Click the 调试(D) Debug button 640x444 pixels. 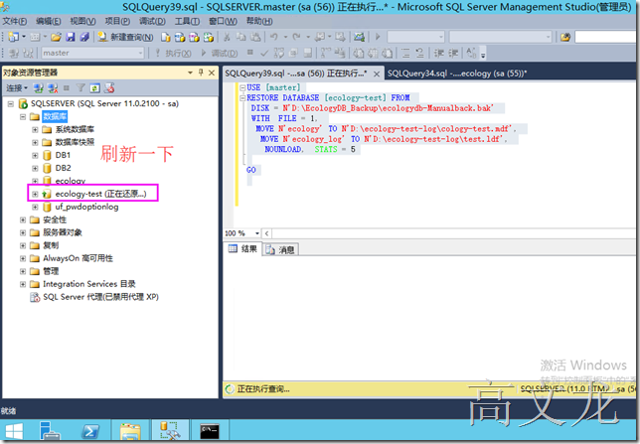(220, 53)
